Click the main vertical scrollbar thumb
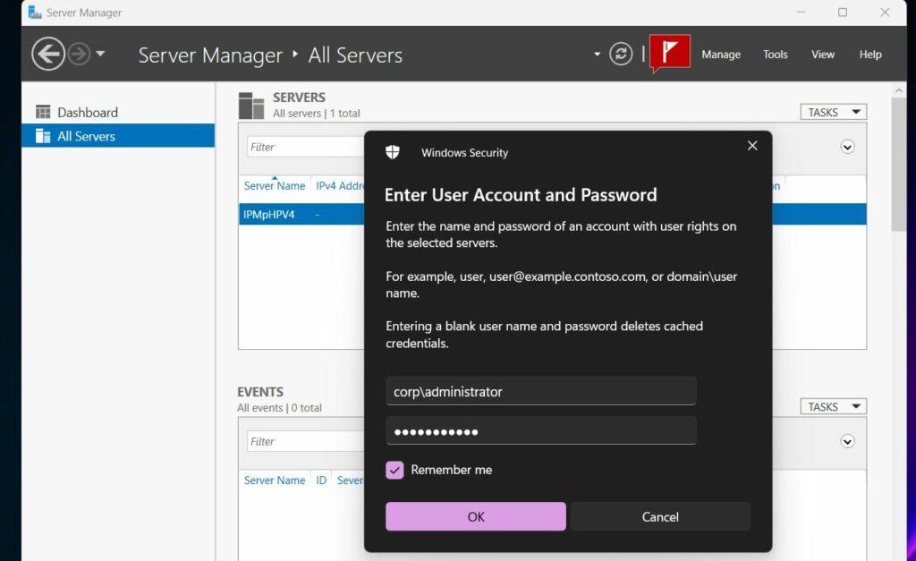This screenshot has width=916, height=561. [x=898, y=165]
